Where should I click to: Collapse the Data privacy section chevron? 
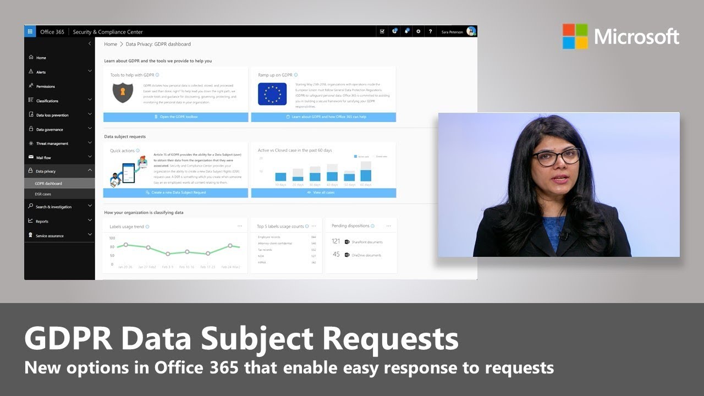pos(90,171)
